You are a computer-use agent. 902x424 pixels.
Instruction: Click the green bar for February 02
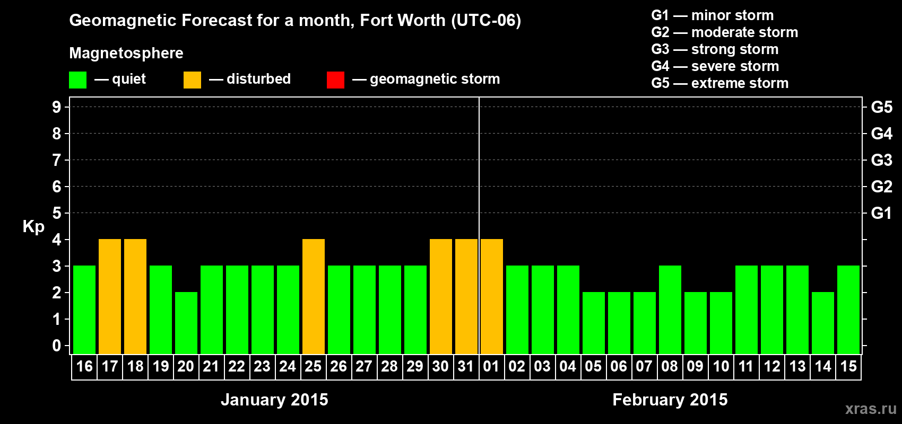tap(517, 310)
